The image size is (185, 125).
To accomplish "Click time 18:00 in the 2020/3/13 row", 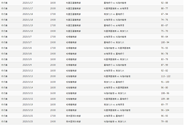I will tap(53, 71).
